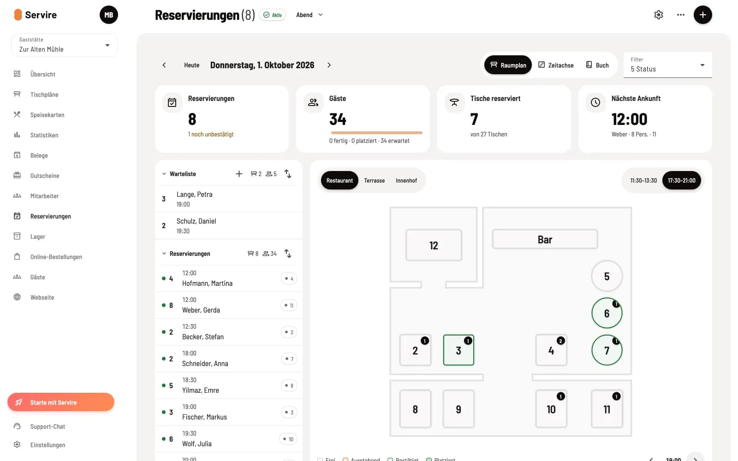Open reservation Wolf, Julia
Screen dimensions: 738x461
click(x=229, y=439)
